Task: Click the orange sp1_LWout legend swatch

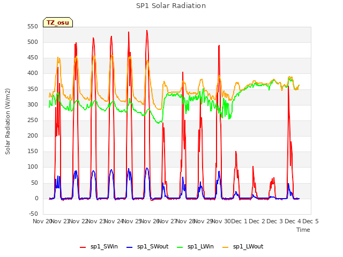Action: pos(225,247)
